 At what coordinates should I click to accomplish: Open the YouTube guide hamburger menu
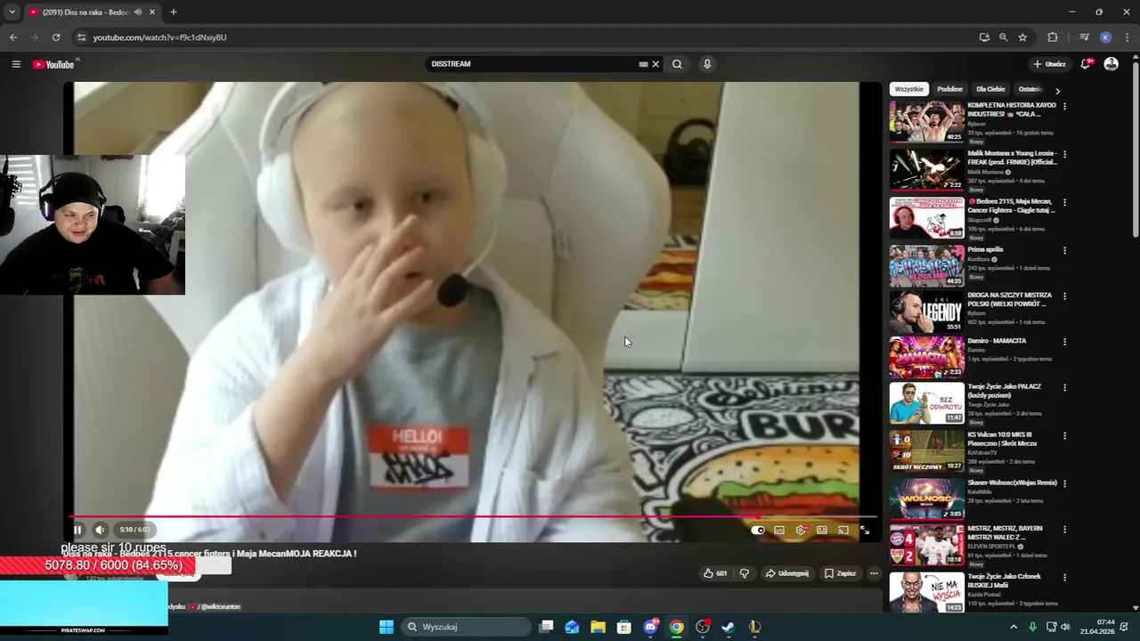(16, 64)
